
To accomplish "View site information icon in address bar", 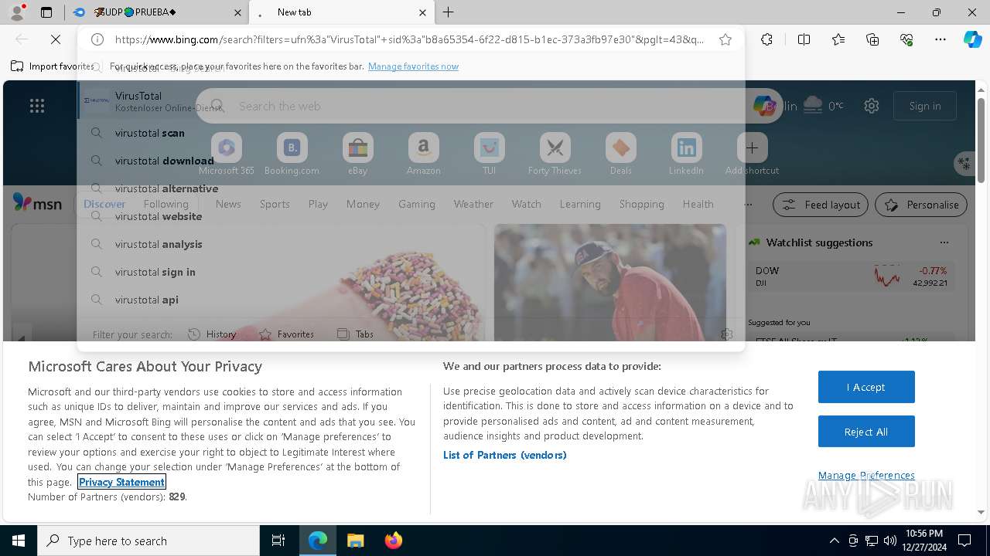I will (x=97, y=39).
